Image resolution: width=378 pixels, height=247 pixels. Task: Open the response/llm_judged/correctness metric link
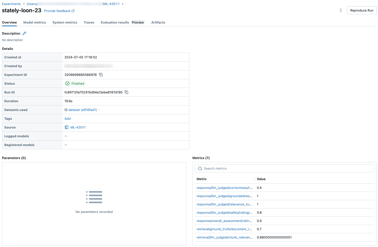[x=224, y=188]
